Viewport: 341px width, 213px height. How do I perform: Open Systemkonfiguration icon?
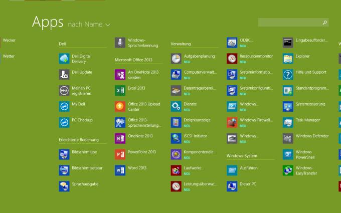232,91
